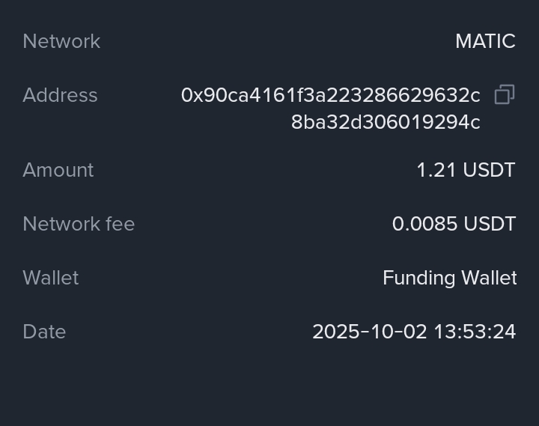Select the address line starting with 8ba32d
539x426 pixels.
pos(386,122)
